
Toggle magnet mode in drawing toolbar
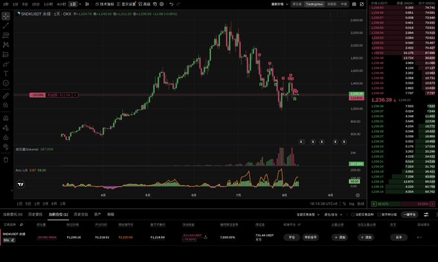point(6,118)
